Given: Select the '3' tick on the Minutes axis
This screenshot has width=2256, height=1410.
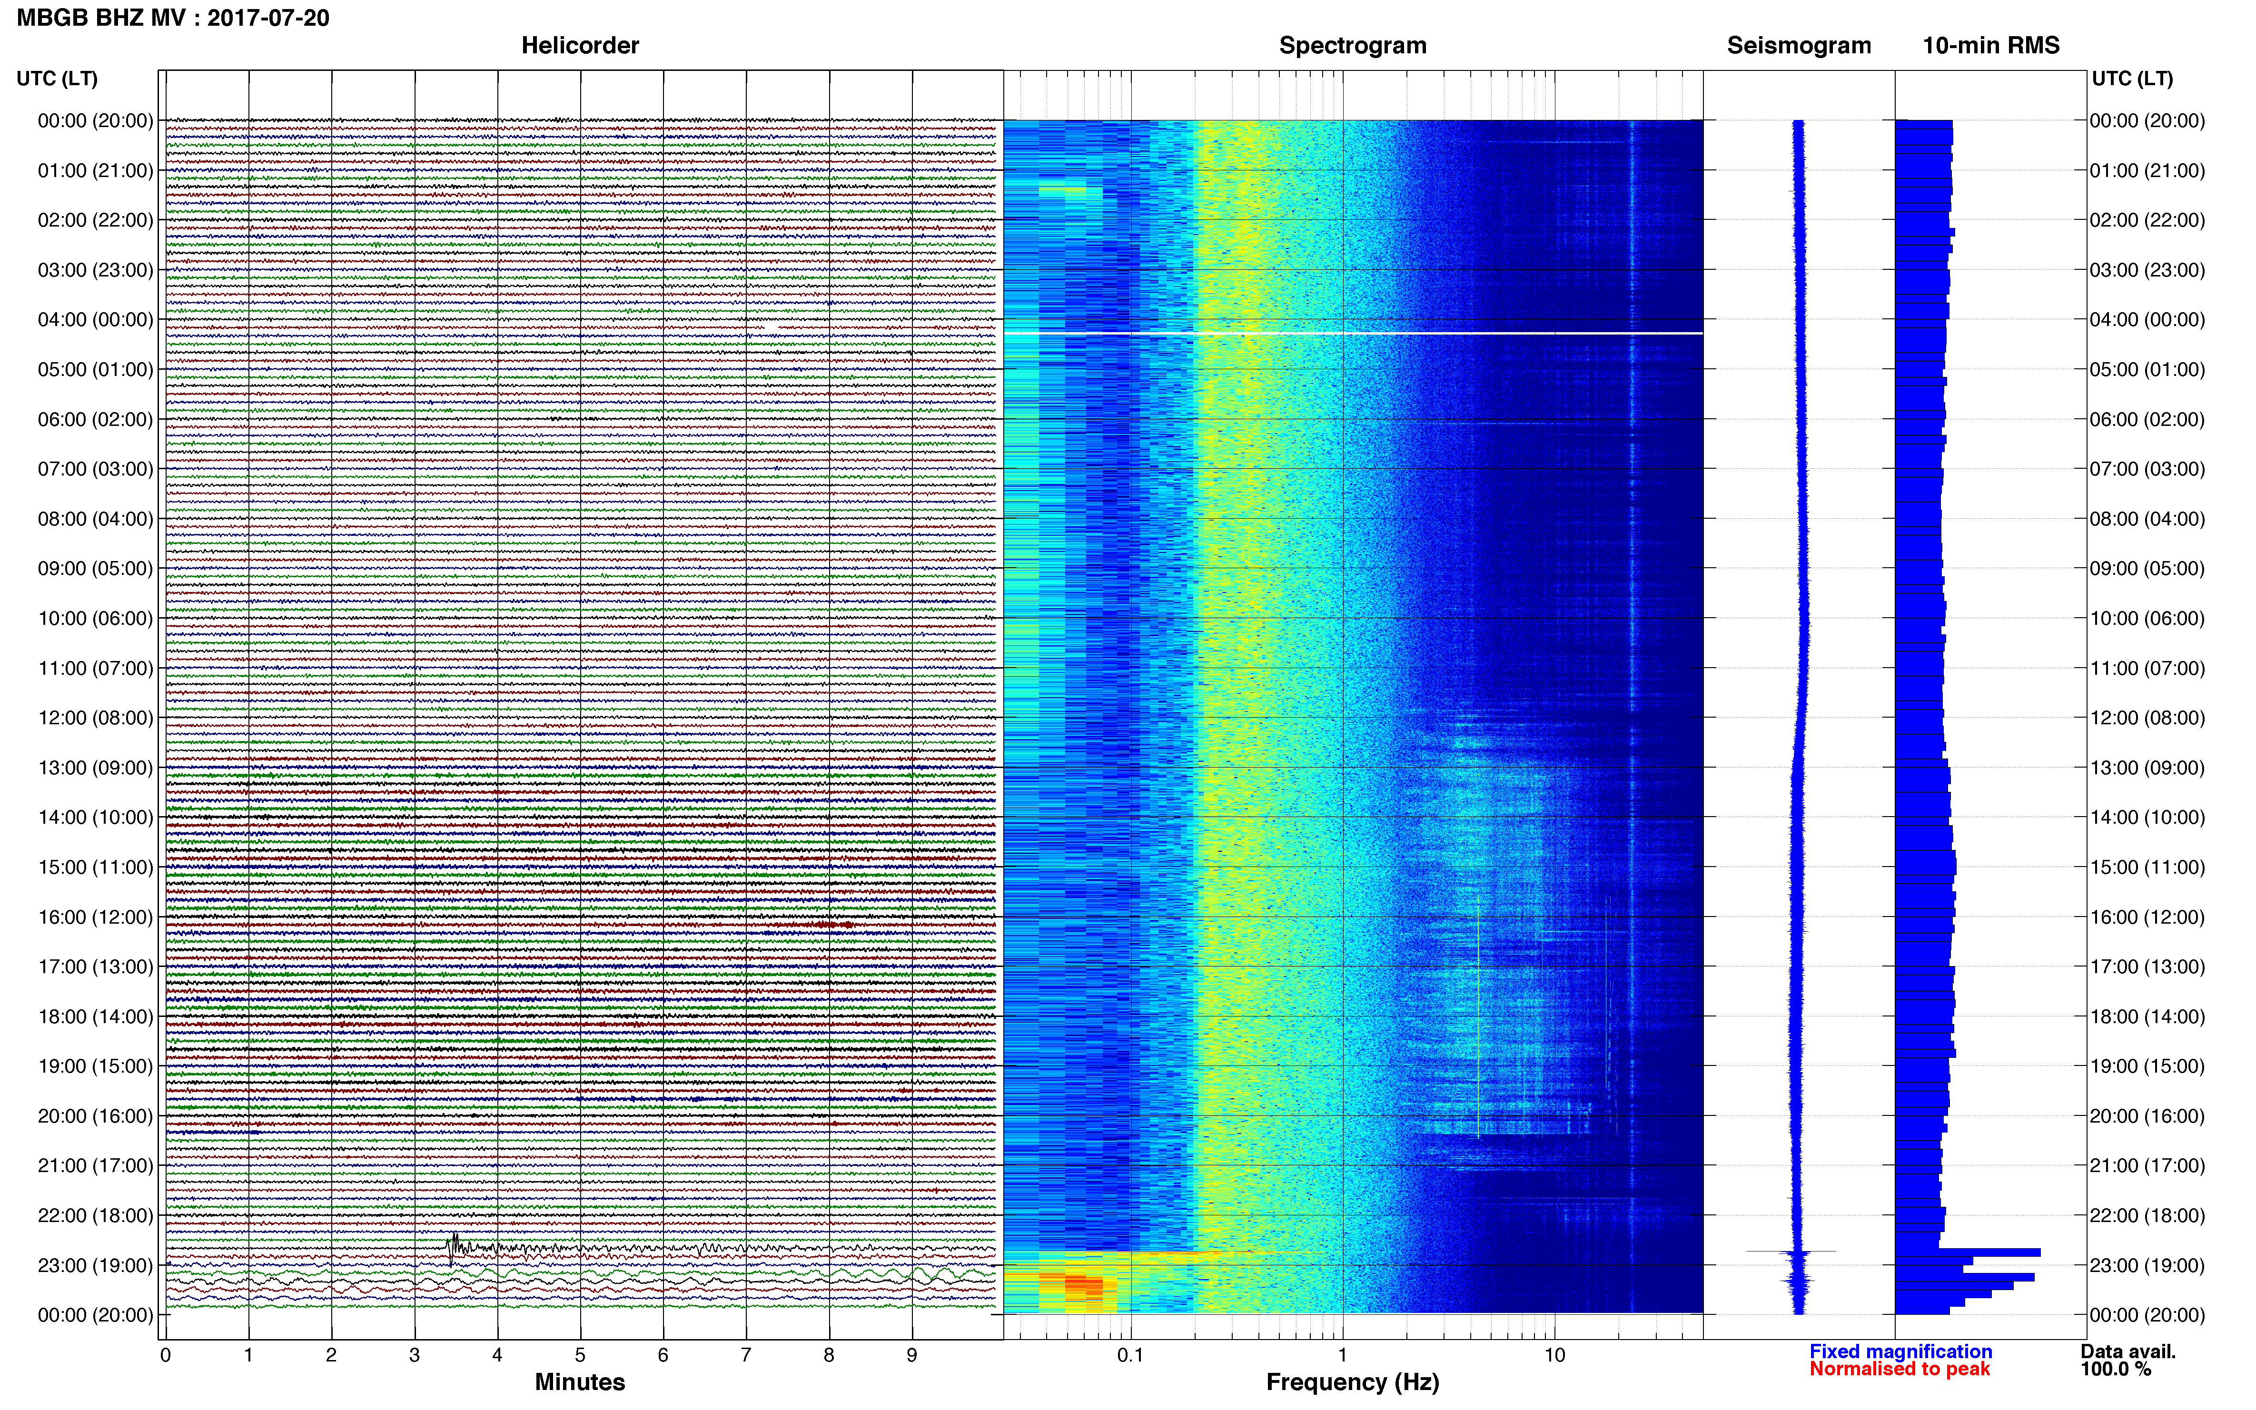Looking at the screenshot, I should 414,1356.
